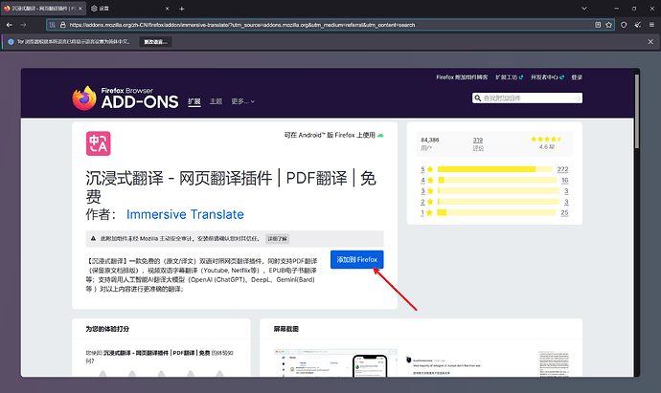Click the 查找附加组件 search field

(x=529, y=98)
